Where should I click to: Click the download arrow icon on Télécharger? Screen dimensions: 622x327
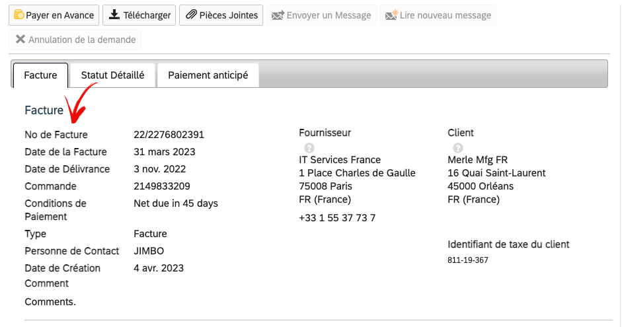[x=114, y=15]
